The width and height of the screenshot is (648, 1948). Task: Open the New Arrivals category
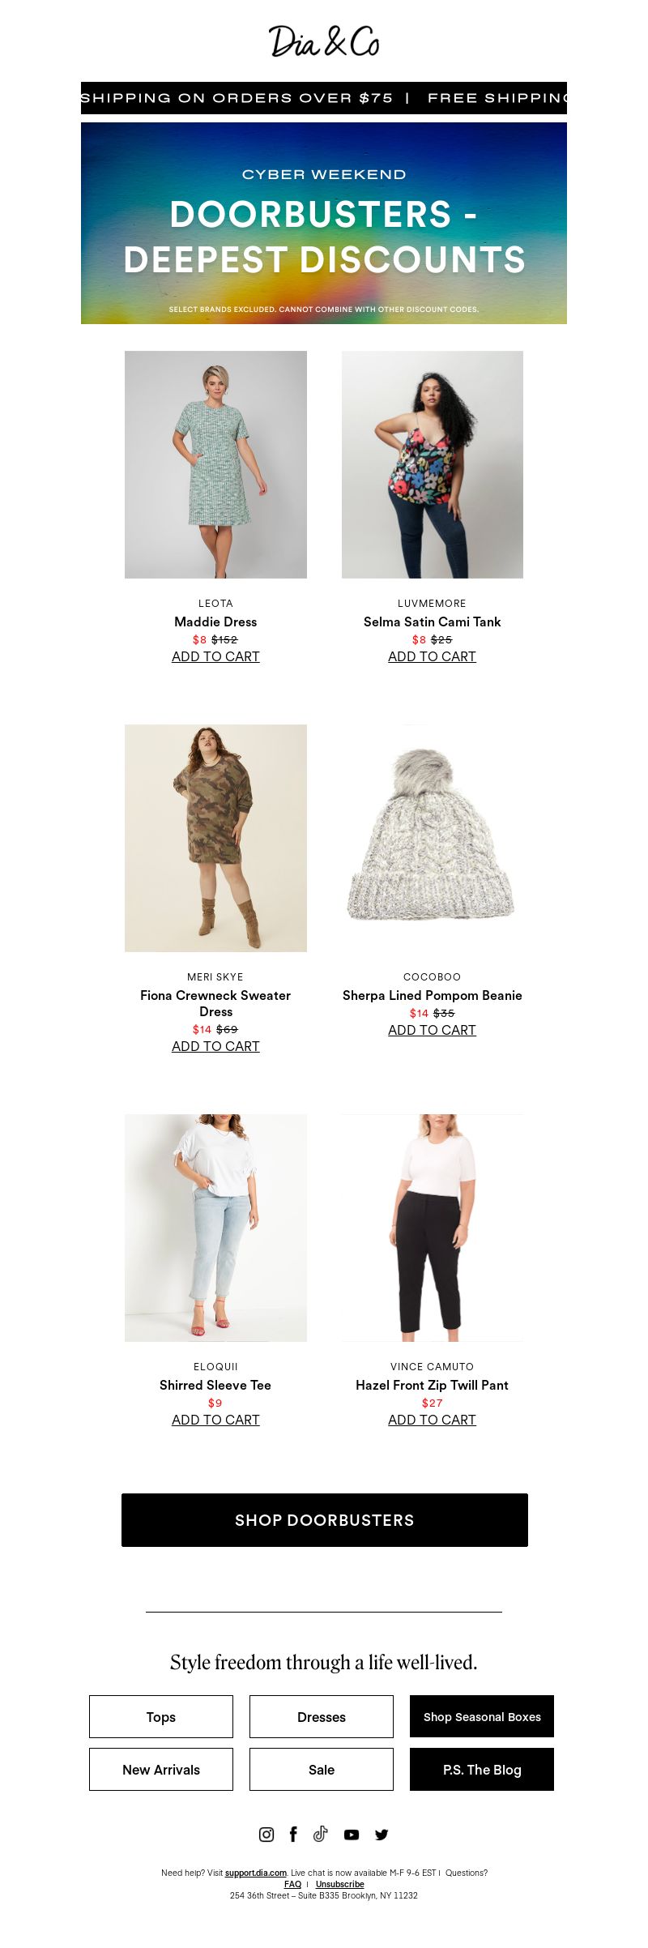click(161, 1769)
